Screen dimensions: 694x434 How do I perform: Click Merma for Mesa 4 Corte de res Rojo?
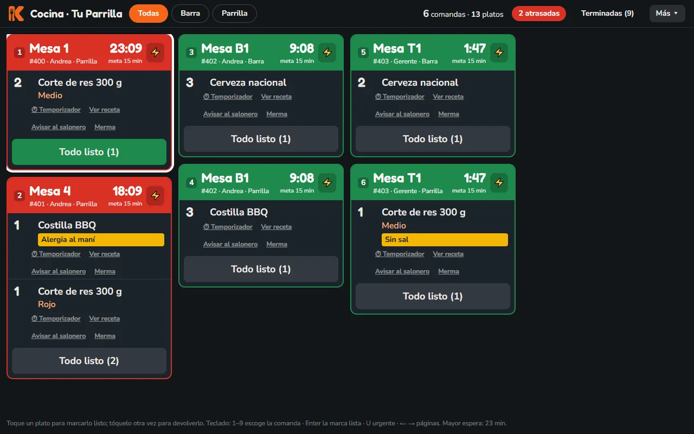pyautogui.click(x=105, y=336)
